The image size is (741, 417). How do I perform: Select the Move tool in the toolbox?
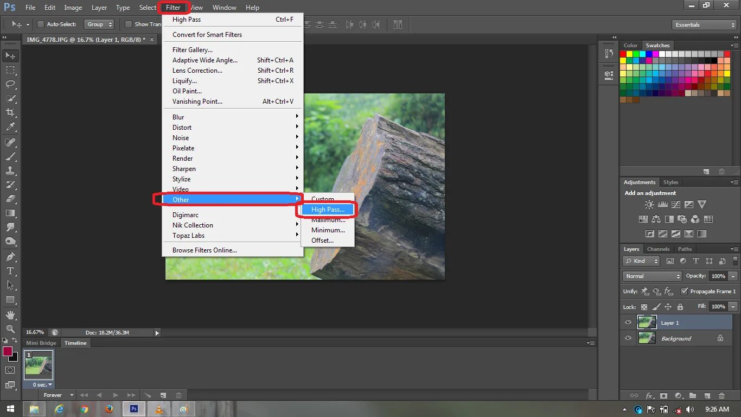[x=10, y=55]
